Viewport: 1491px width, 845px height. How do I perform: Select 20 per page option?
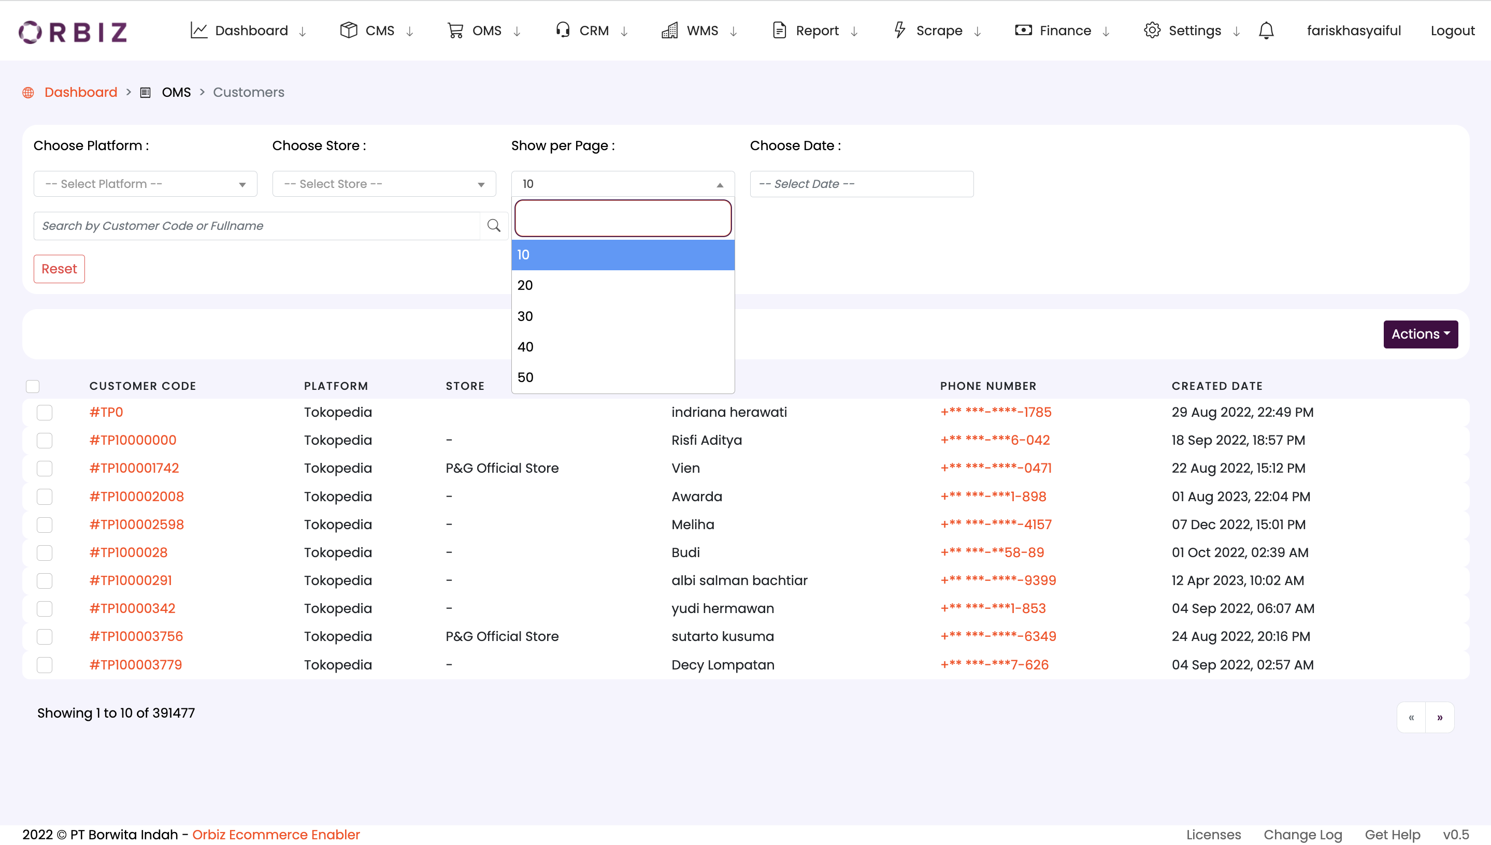coord(622,285)
